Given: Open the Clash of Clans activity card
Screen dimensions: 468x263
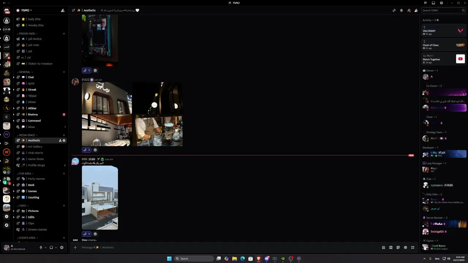Looking at the screenshot, I should pyautogui.click(x=444, y=45).
